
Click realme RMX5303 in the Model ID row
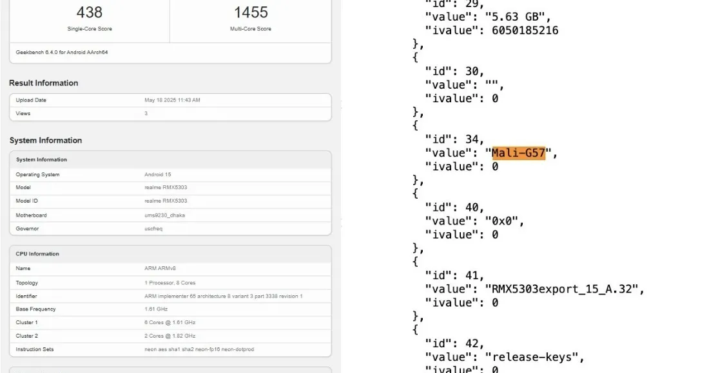(166, 201)
